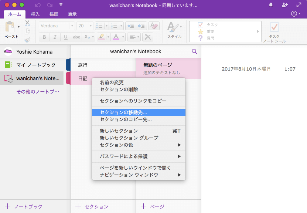This screenshot has height=213, width=307.
Task: Decrease indent with the outdent icon
Action: [130, 26]
